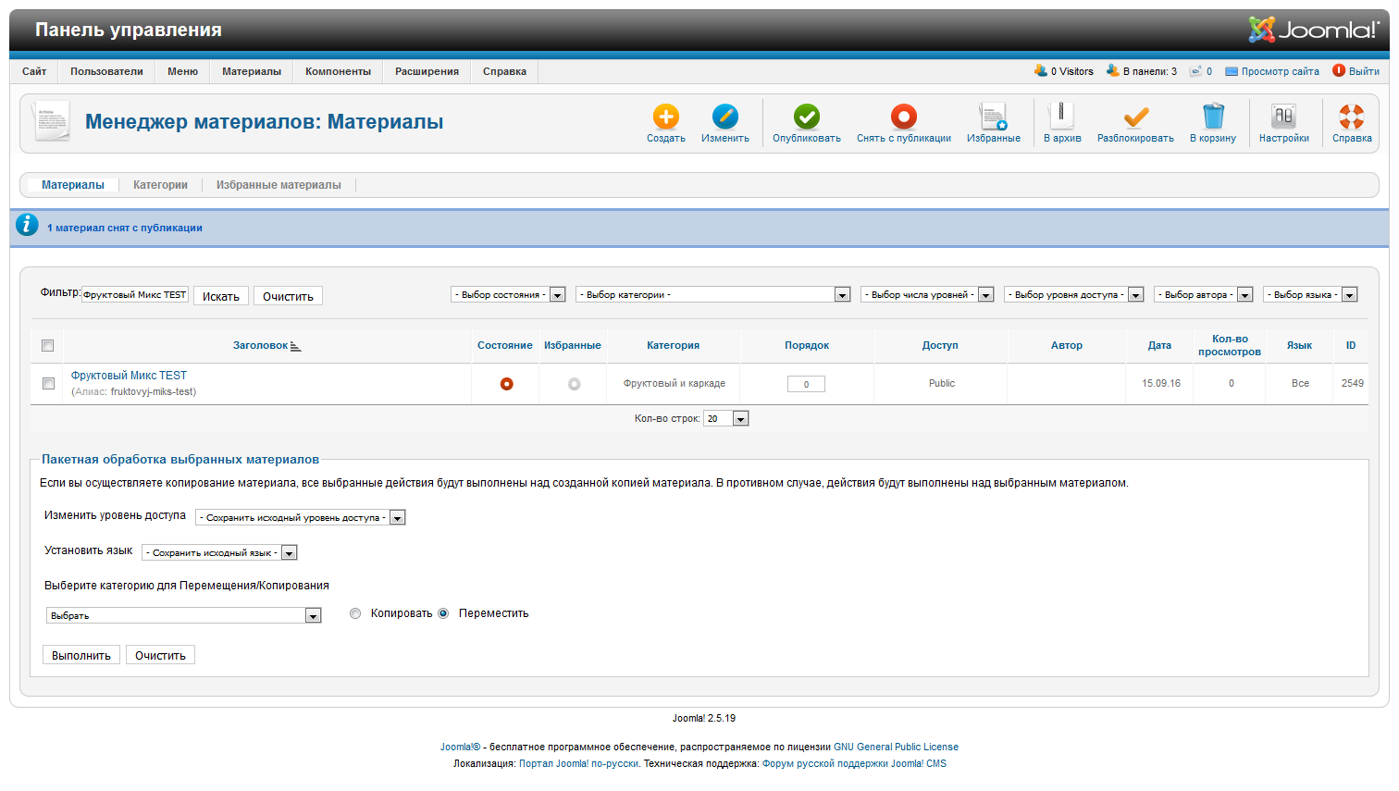Open the Выбор числа уровней dropdown
The image size is (1399, 791).
pyautogui.click(x=927, y=294)
